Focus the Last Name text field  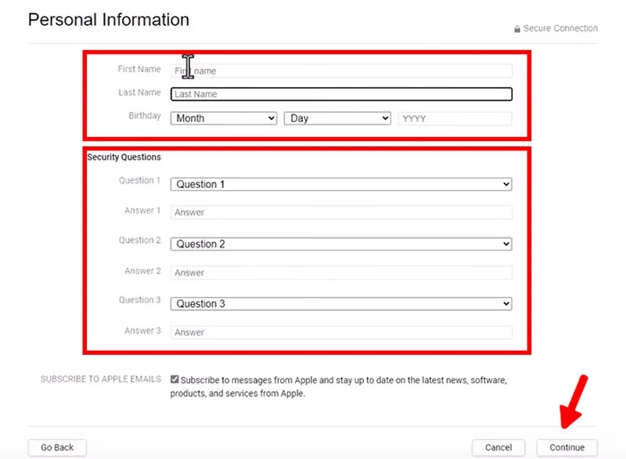click(x=341, y=94)
